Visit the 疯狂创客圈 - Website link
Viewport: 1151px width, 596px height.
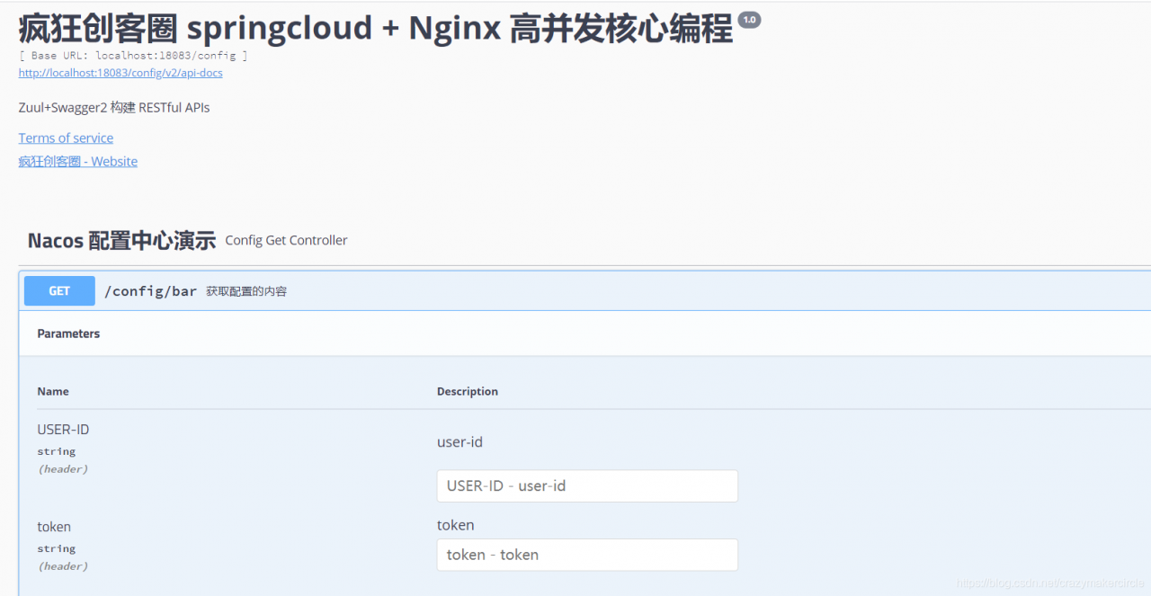(78, 162)
